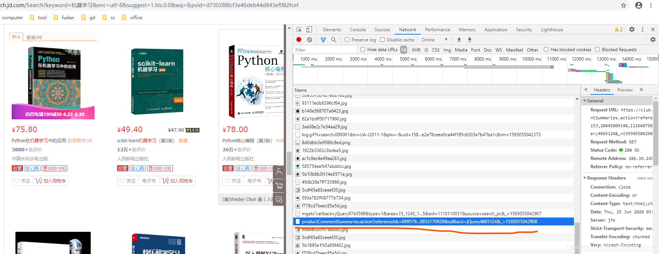Open 3800+条评价 reviews link
The width and height of the screenshot is (659, 254).
coord(27,149)
